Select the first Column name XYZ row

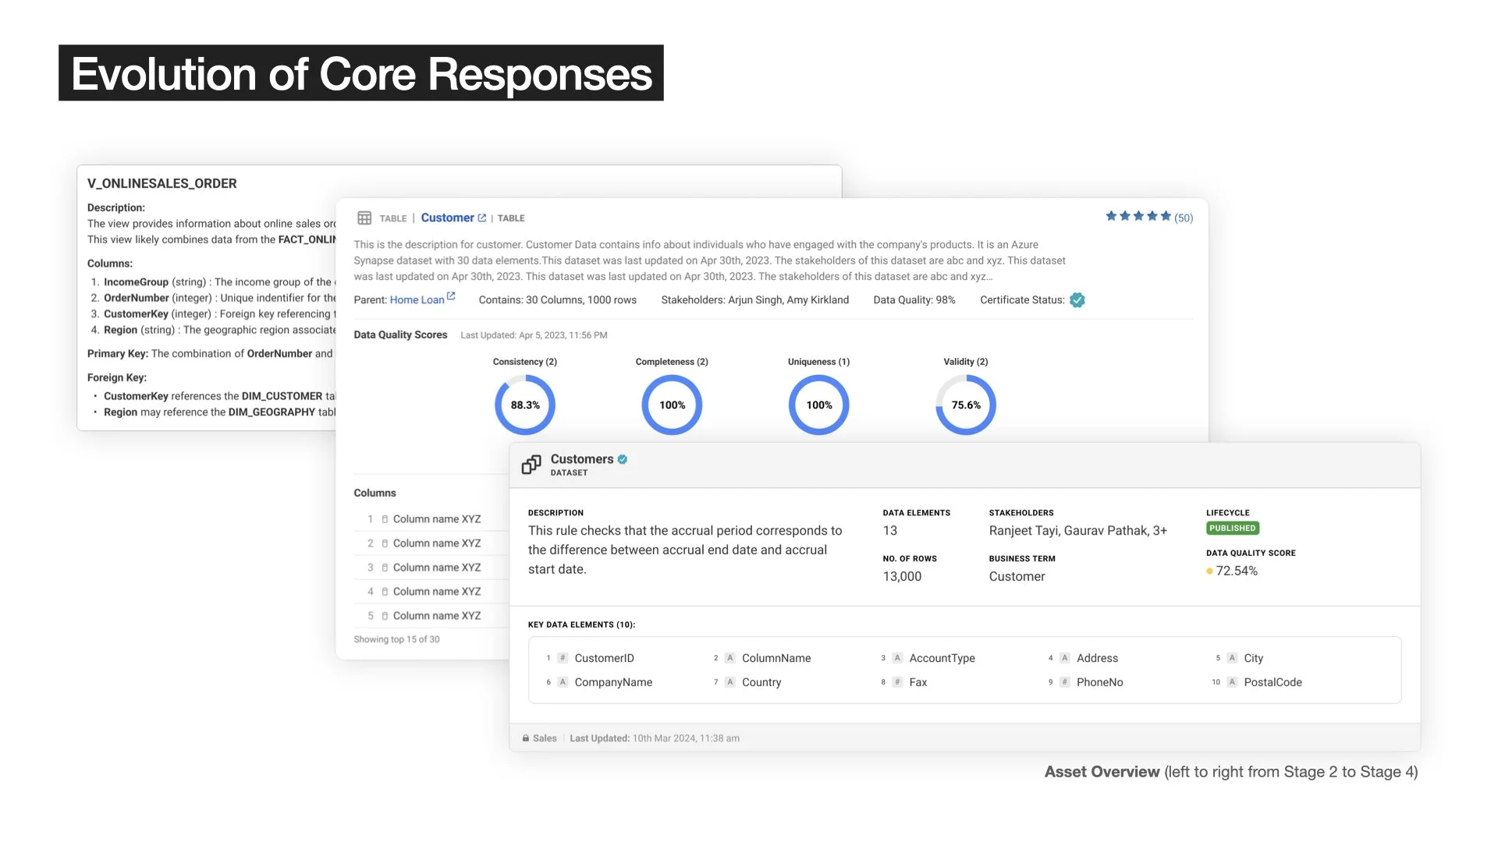click(x=436, y=519)
